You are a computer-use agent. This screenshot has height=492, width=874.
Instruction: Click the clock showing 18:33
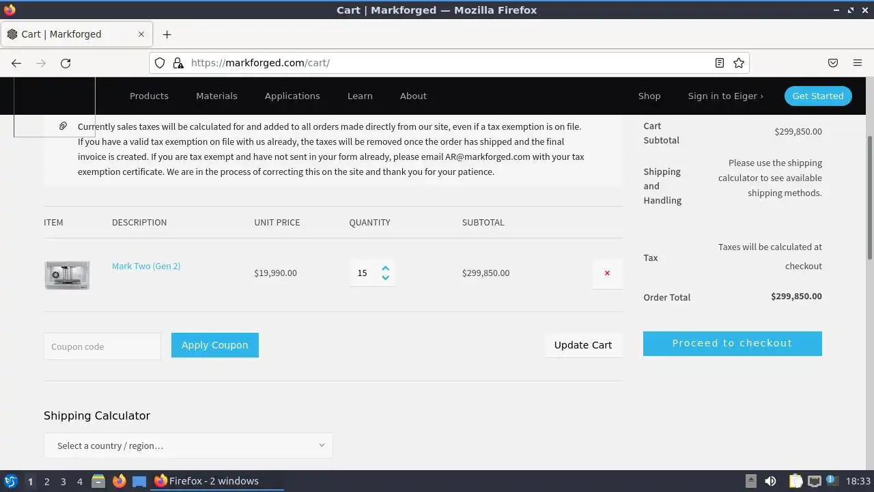(858, 481)
